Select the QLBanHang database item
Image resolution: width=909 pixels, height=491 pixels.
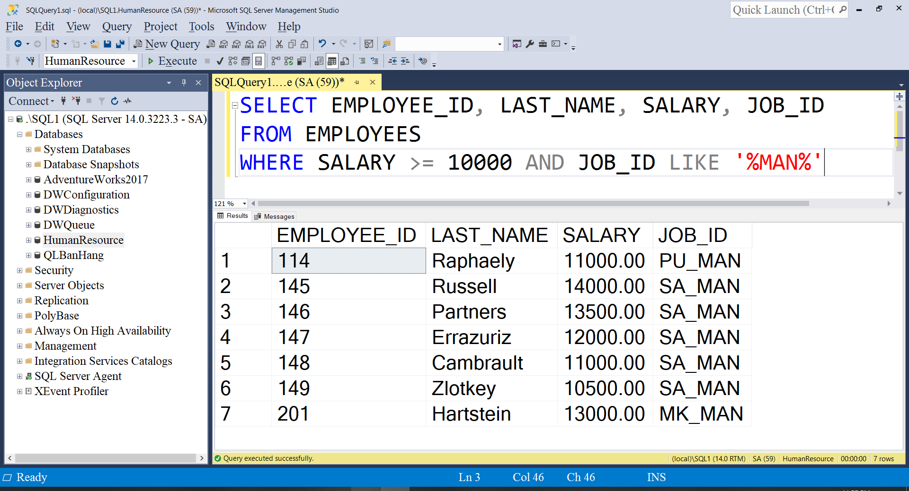73,255
